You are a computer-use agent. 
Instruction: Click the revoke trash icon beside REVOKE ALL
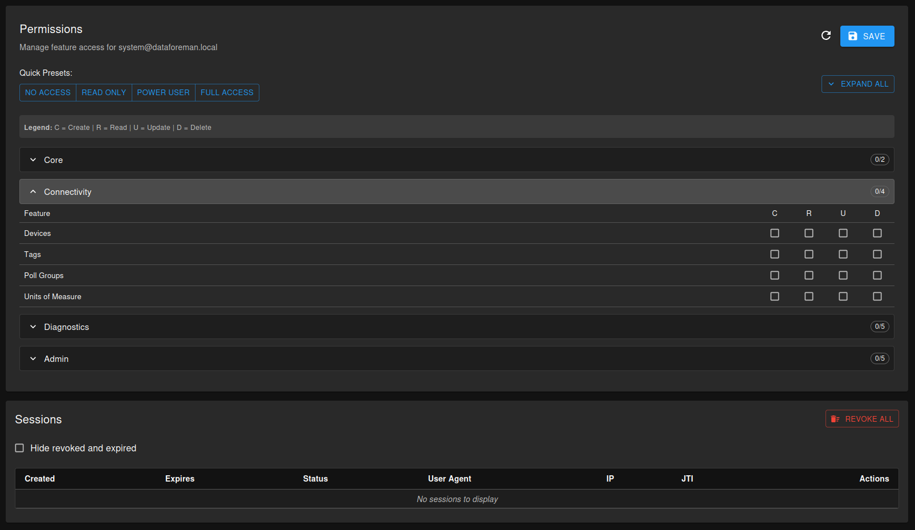836,418
